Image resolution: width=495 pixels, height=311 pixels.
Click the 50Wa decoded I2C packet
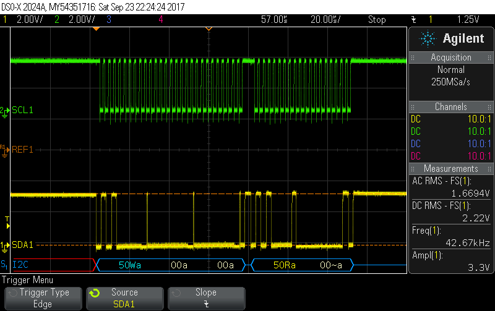click(130, 265)
